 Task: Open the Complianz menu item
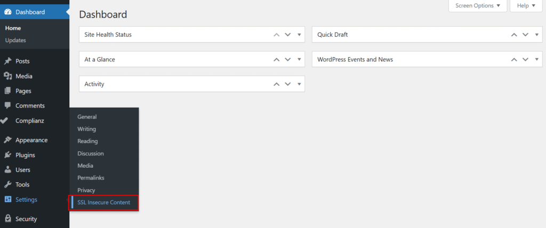[x=29, y=120]
